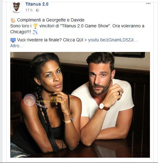Click the man's brown-strap wristwatch in photo
158x163 pixels.
(x=104, y=107)
